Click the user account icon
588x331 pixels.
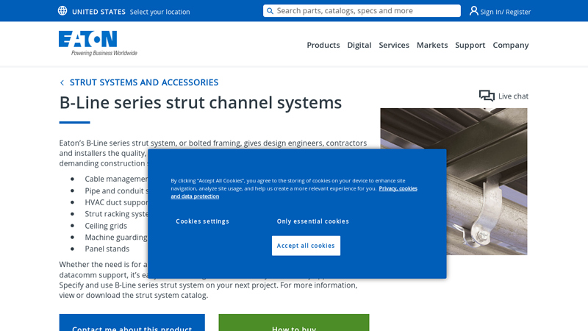click(473, 11)
